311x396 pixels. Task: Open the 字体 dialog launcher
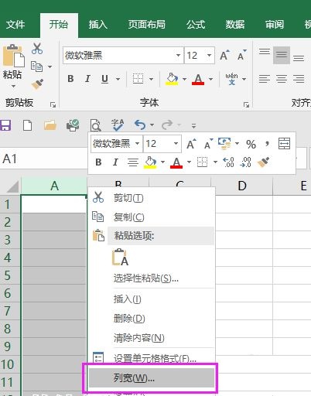click(x=246, y=104)
